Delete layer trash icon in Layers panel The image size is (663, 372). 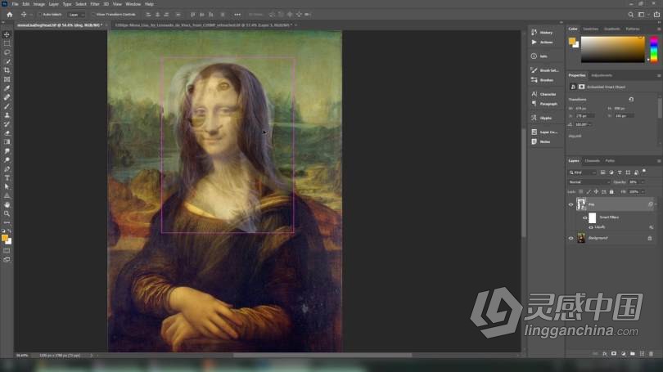[651, 353]
